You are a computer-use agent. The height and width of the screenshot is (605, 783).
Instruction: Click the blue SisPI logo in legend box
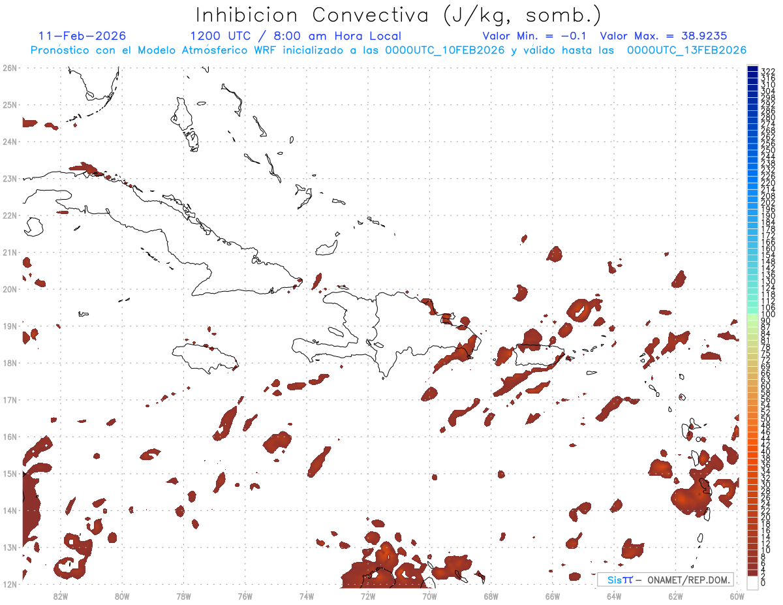[620, 580]
